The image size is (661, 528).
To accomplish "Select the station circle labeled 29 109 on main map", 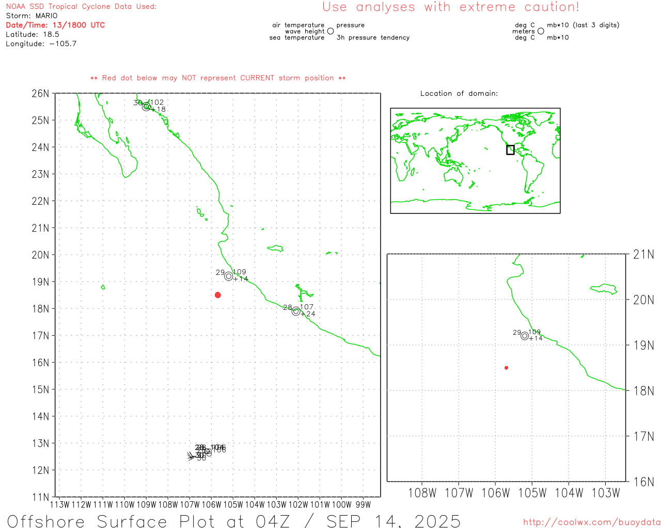I will click(229, 276).
